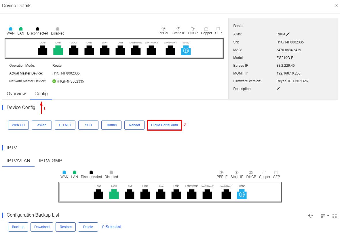Select the IPTV/VLAN tab
This screenshot has height=233, width=340.
point(18,161)
